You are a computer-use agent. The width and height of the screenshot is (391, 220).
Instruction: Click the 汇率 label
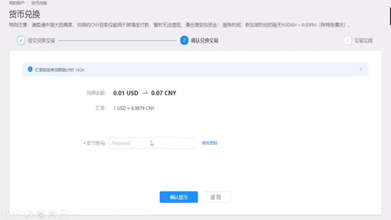click(101, 108)
